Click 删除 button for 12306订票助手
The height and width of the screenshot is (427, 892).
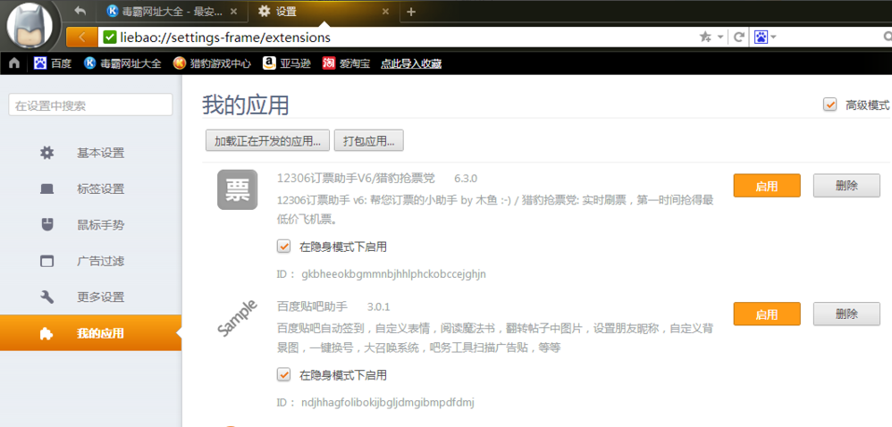coord(846,186)
